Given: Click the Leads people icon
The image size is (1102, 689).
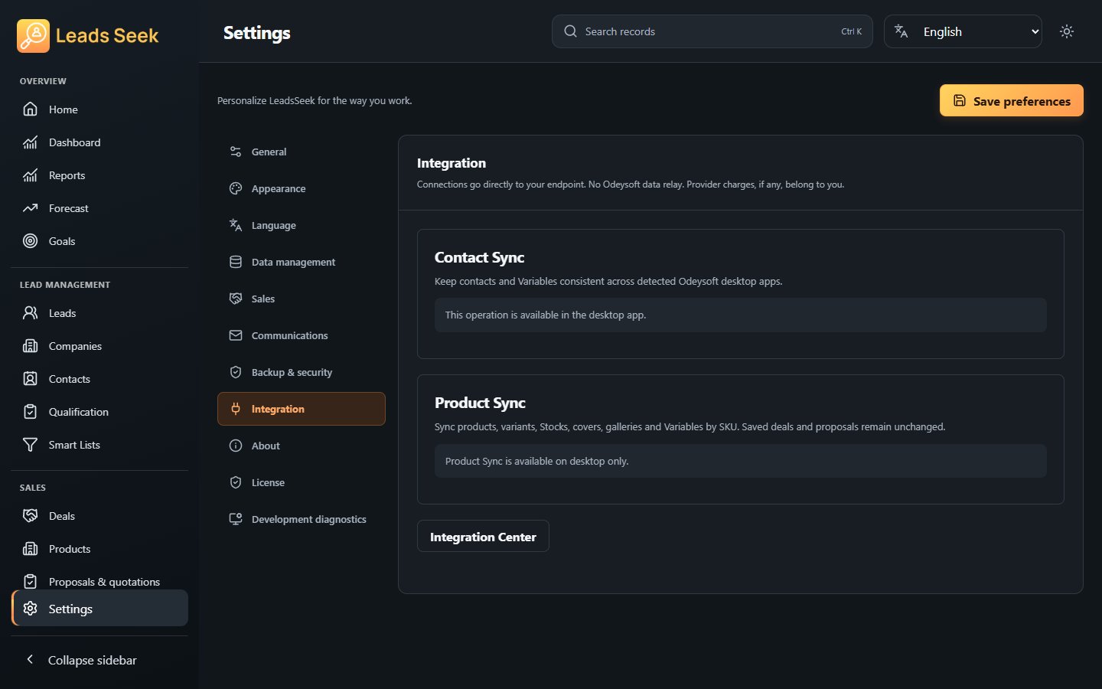Looking at the screenshot, I should (30, 313).
